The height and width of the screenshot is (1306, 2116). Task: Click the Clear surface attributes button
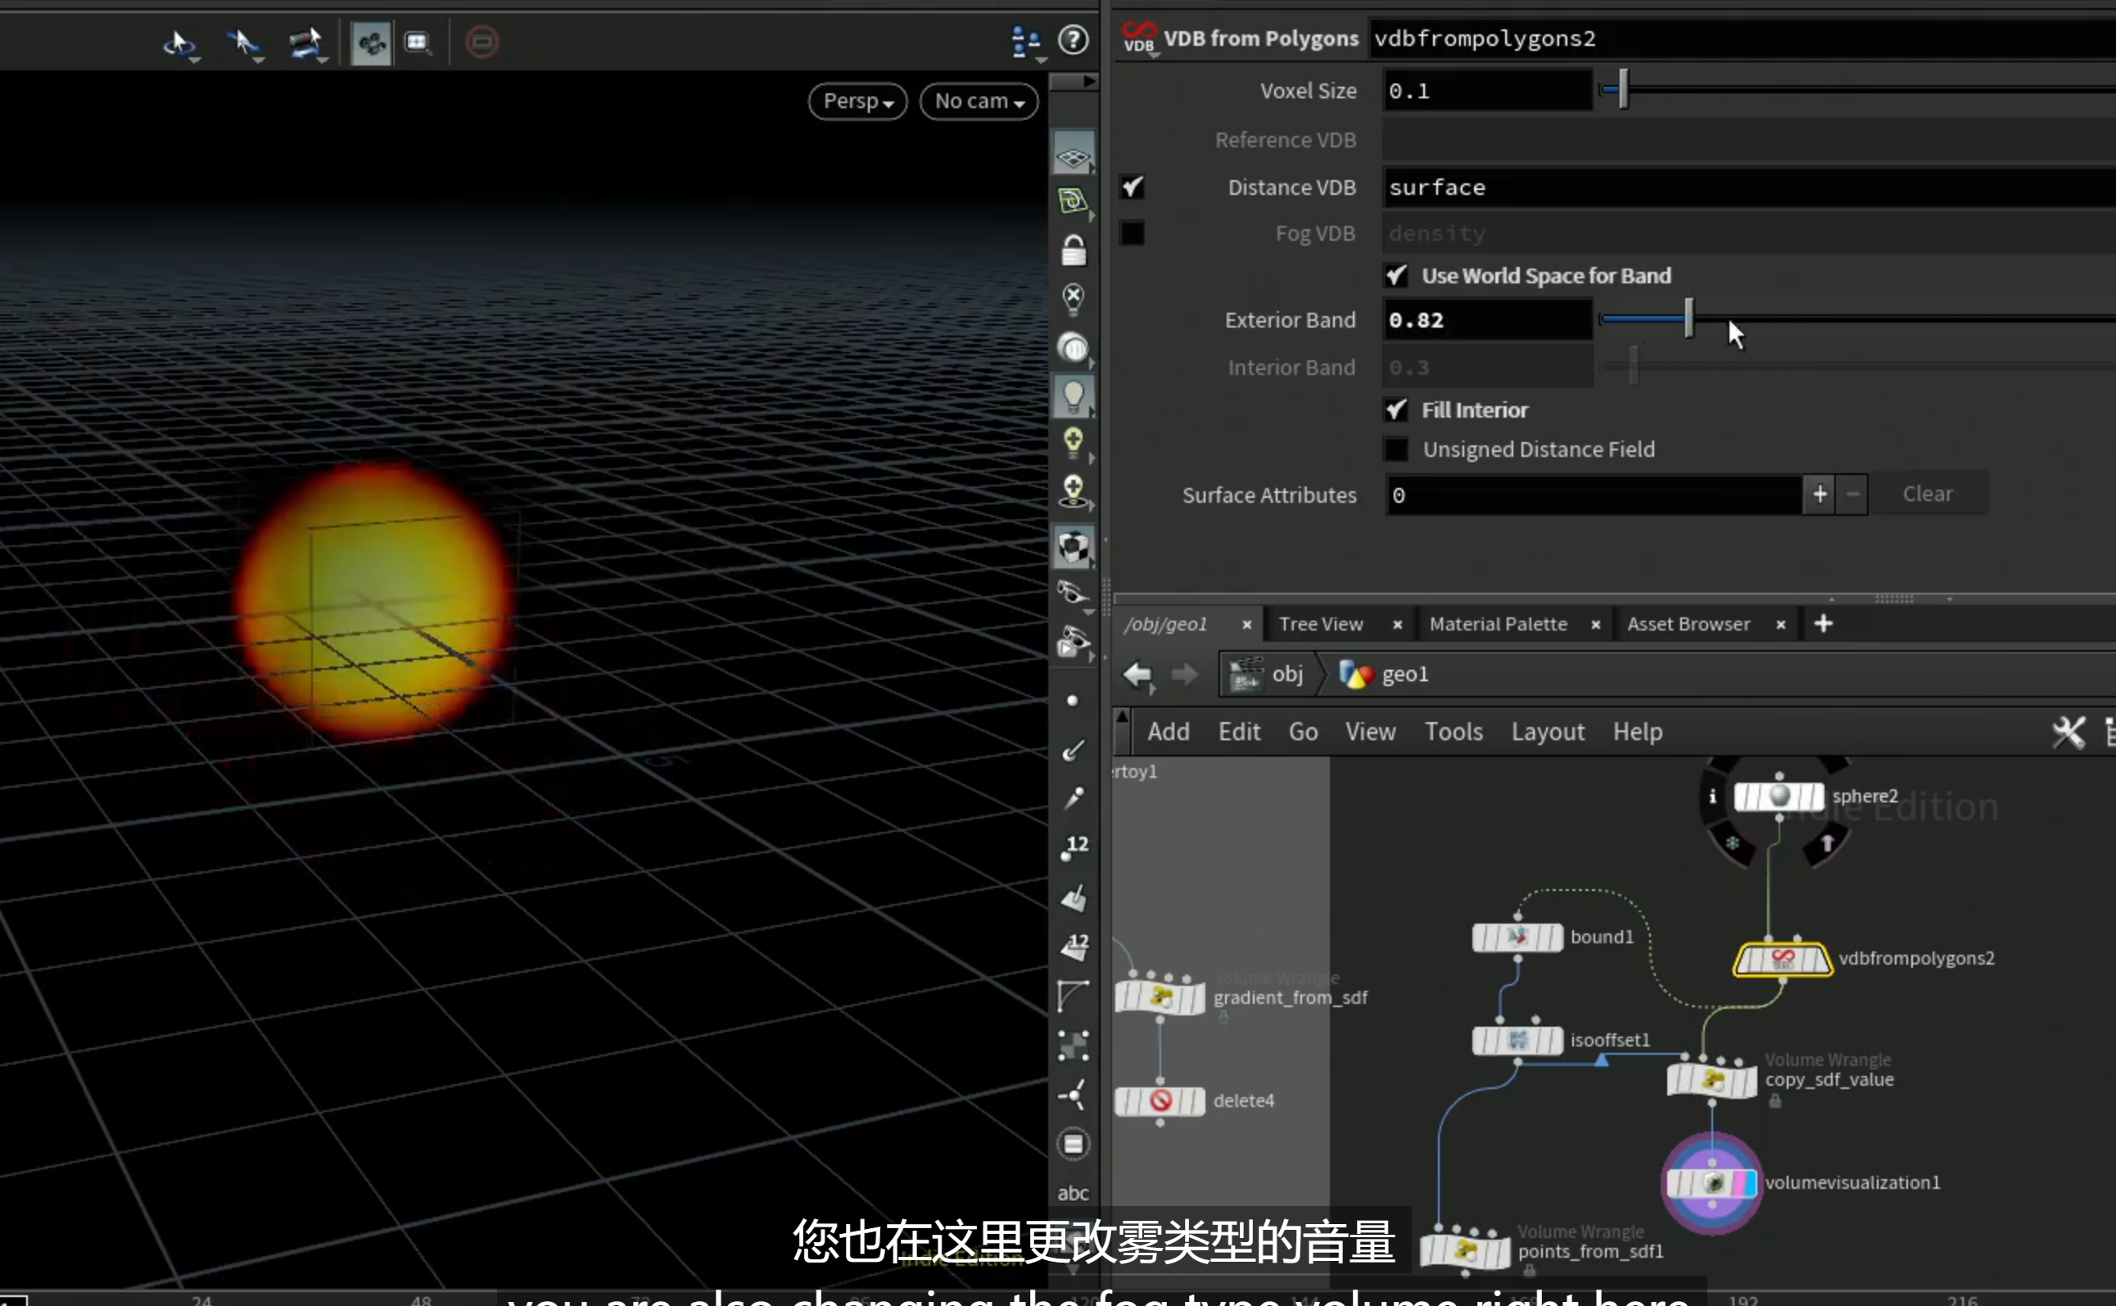[x=1928, y=494]
